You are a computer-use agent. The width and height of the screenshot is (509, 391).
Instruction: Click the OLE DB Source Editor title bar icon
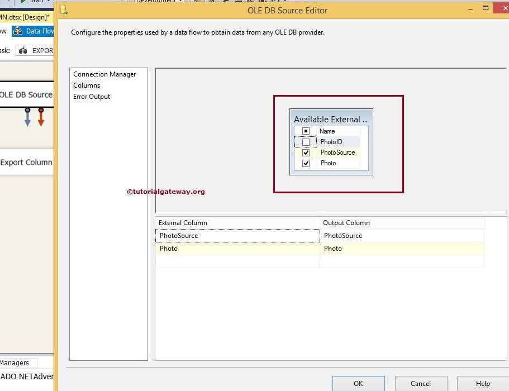(x=64, y=10)
